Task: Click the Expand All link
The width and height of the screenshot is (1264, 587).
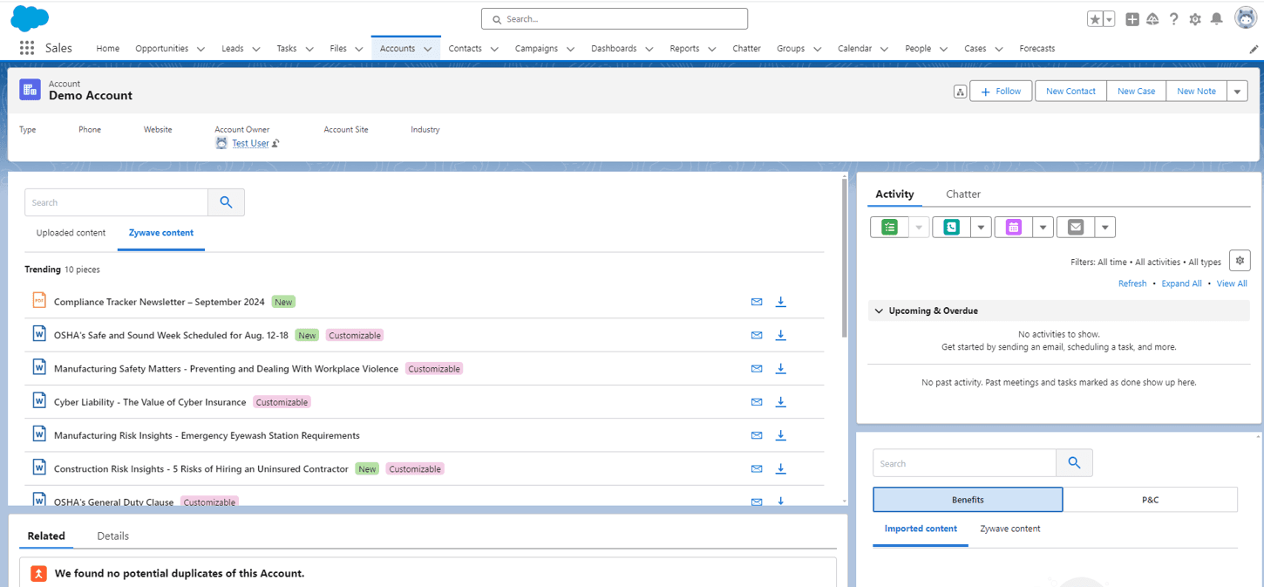Action: [x=1182, y=283]
